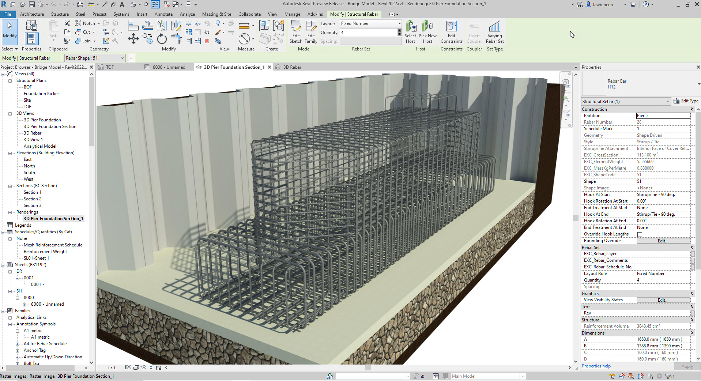This screenshot has height=381, width=701.
Task: Toggle the Reveal Hidden Elements lightbulb
Action: 151,367
